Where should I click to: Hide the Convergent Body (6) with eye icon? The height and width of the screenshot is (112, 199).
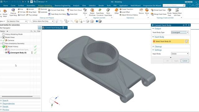[x=6, y=53]
